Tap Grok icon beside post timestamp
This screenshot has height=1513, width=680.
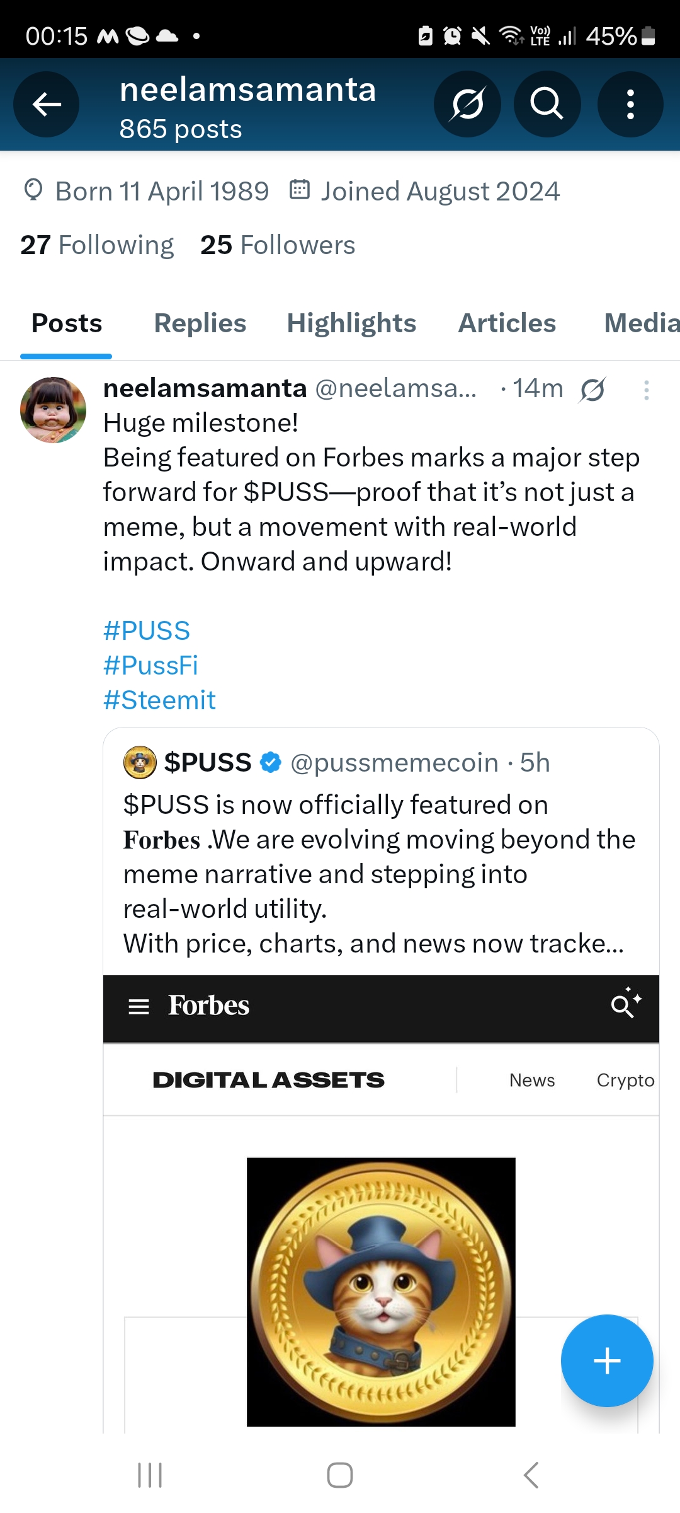coord(592,390)
